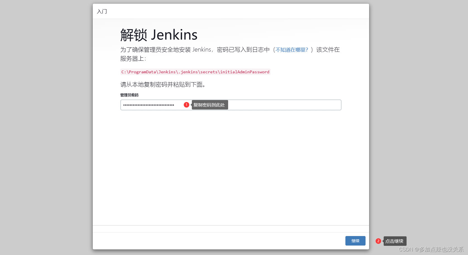Screen dimensions: 468x255
Task: Click the masked password dots in field
Action: pyautogui.click(x=149, y=105)
